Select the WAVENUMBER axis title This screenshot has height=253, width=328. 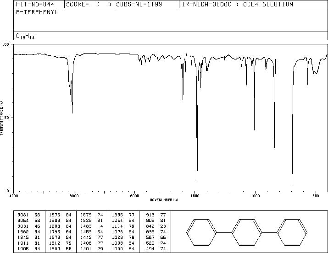coord(164,200)
